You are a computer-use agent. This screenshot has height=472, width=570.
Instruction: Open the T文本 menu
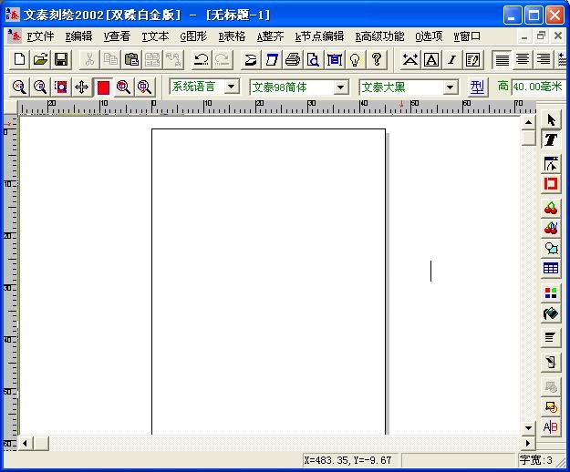pos(155,36)
